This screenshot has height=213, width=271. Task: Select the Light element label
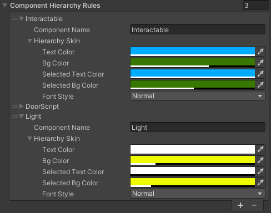[x=33, y=116]
